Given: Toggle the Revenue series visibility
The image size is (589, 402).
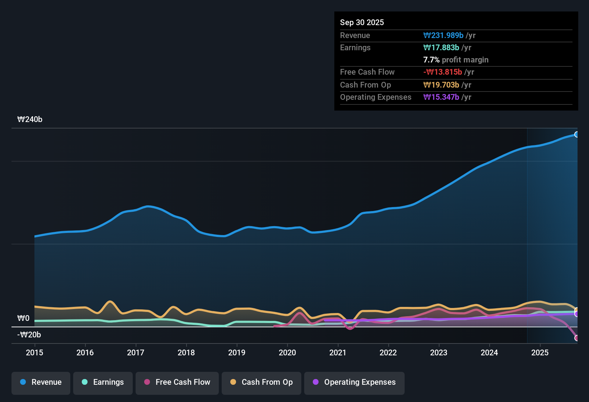Looking at the screenshot, I should tap(41, 383).
